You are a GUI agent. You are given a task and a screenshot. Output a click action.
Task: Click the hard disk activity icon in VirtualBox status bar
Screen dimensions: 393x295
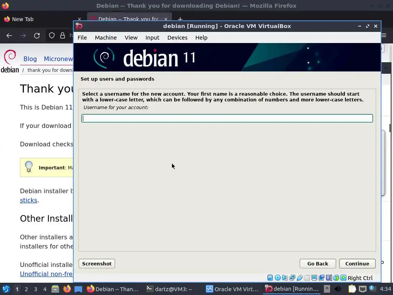pyautogui.click(x=270, y=278)
